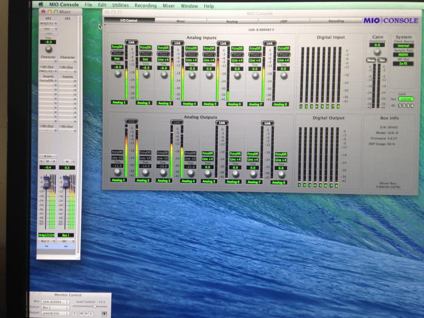
Task: Toggle Link for Analog Inputs 5 and 6
Action: click(224, 43)
